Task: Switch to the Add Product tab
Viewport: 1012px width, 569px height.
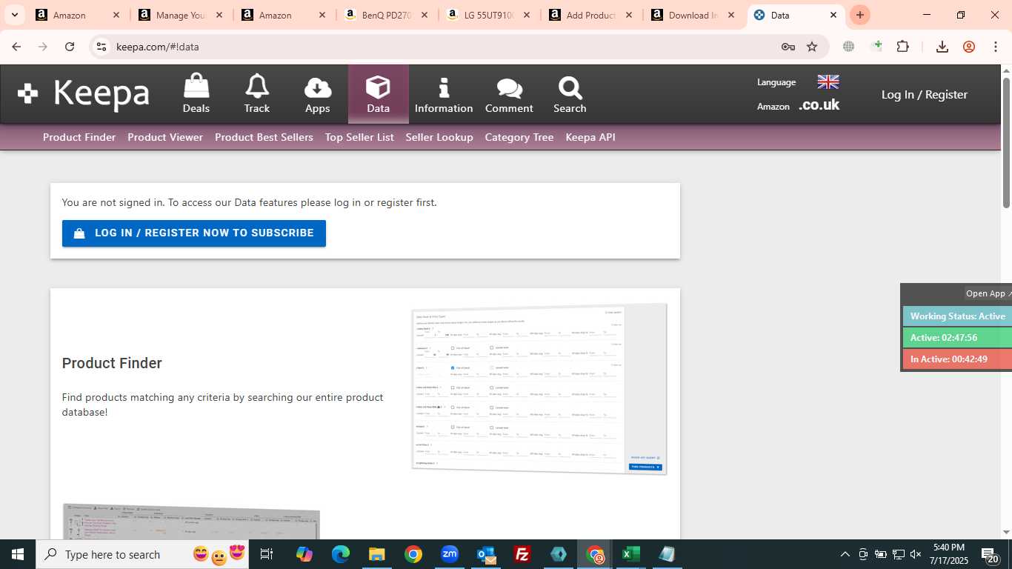Action: click(591, 15)
